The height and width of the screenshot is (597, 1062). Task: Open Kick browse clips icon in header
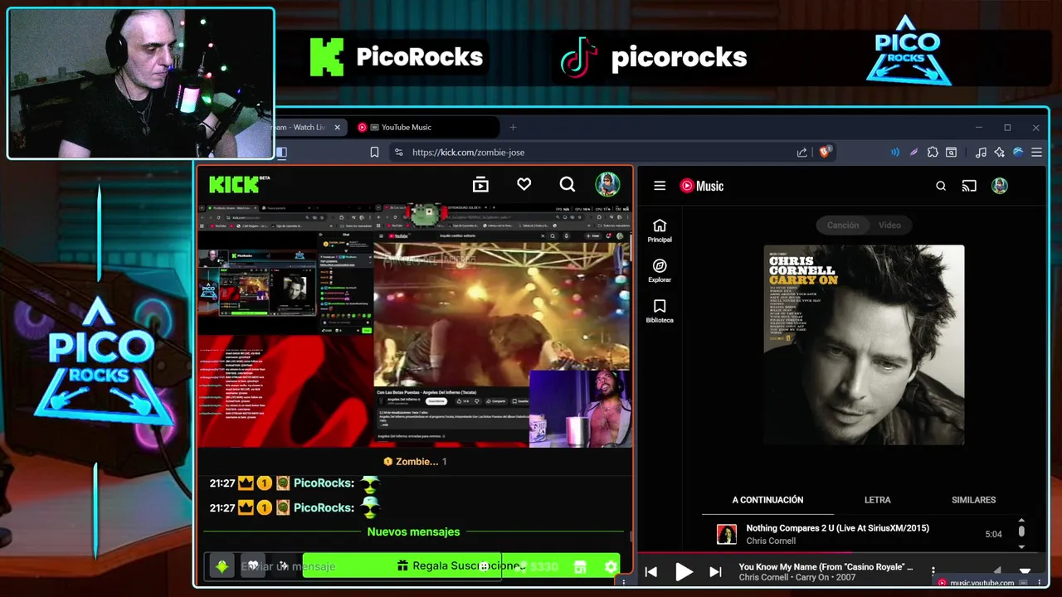pyautogui.click(x=480, y=185)
